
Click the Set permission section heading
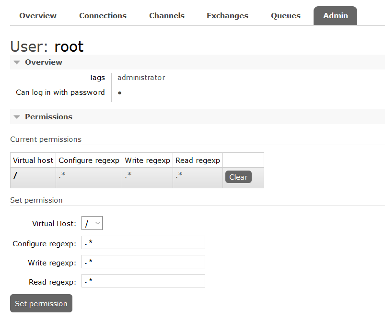click(x=36, y=200)
